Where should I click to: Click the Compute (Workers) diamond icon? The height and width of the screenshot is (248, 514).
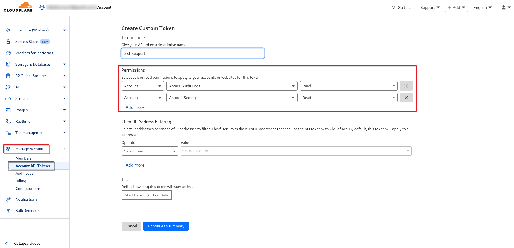pos(8,30)
